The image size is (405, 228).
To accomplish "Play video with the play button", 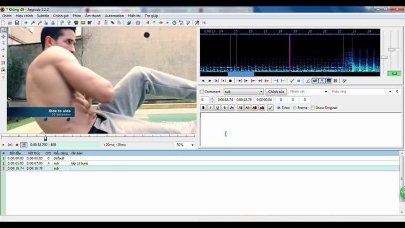I will coord(3,145).
